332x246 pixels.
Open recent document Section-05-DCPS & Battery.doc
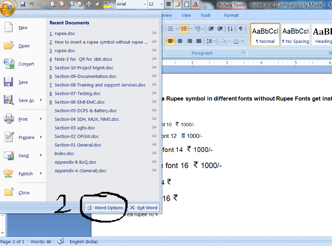point(86,110)
